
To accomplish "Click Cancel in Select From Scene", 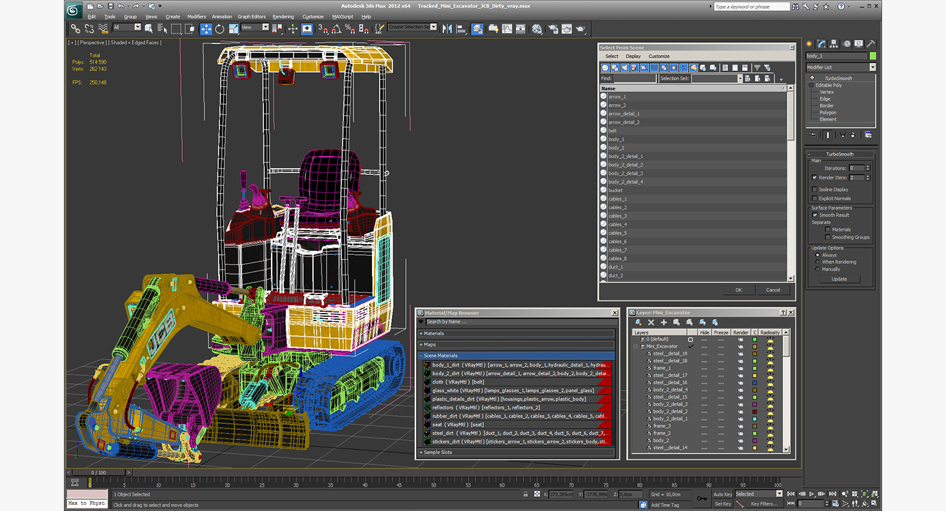I will click(773, 290).
